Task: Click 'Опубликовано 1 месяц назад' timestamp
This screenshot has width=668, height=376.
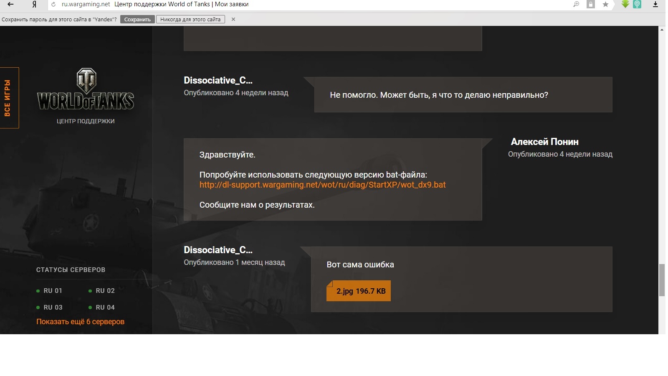Action: point(234,262)
